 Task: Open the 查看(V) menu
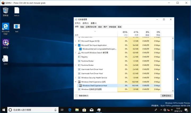pyautogui.click(x=94, y=23)
